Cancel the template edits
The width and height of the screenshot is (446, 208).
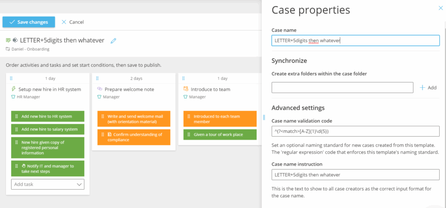(x=72, y=22)
